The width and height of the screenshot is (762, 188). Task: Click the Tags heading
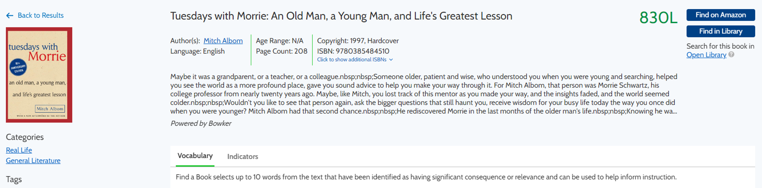[14, 179]
